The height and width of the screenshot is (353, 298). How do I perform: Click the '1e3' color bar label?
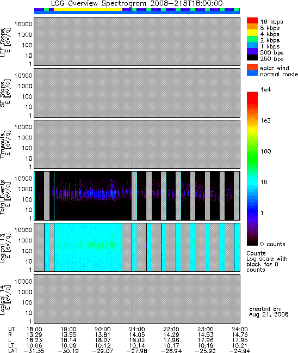(265, 120)
